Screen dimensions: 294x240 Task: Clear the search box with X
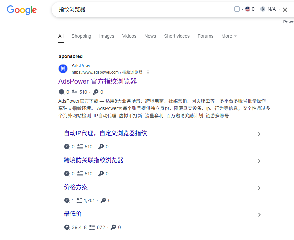285,10
